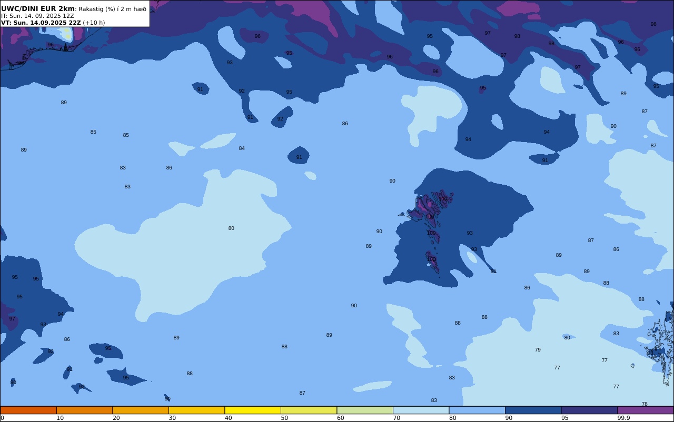This screenshot has width=674, height=422.
Task: Click the '(+10 h)' forecast offset text
Action: (x=94, y=23)
